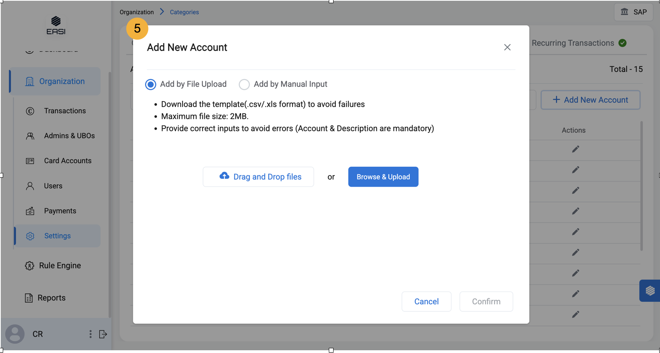Click the Drag and Drop files area
The image size is (660, 353).
pos(258,177)
